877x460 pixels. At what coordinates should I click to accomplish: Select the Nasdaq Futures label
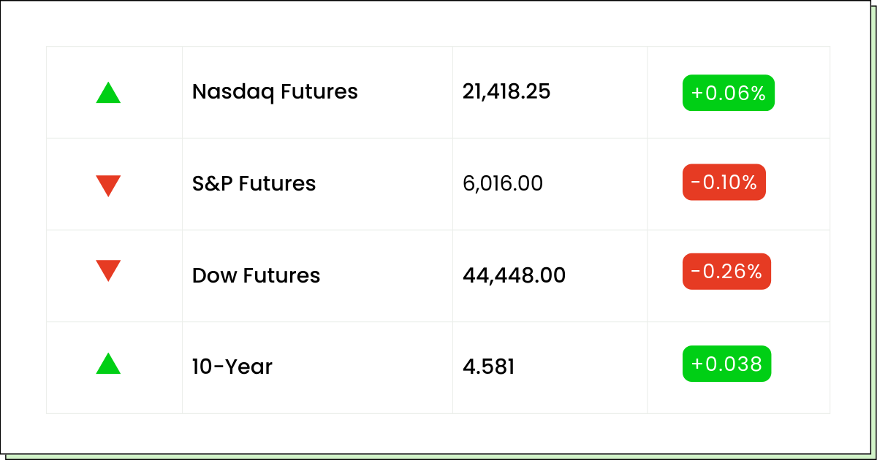point(275,92)
